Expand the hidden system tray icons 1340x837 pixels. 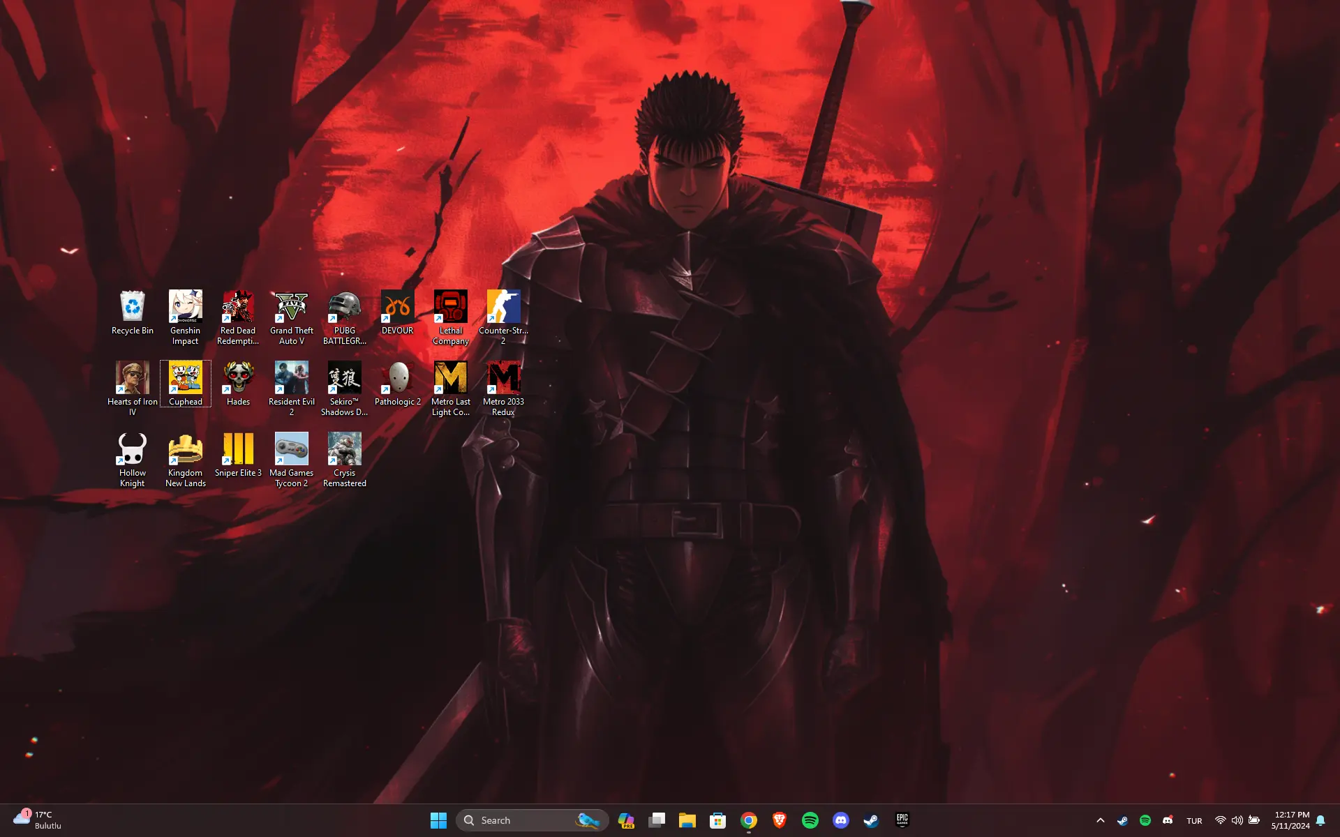coord(1101,820)
